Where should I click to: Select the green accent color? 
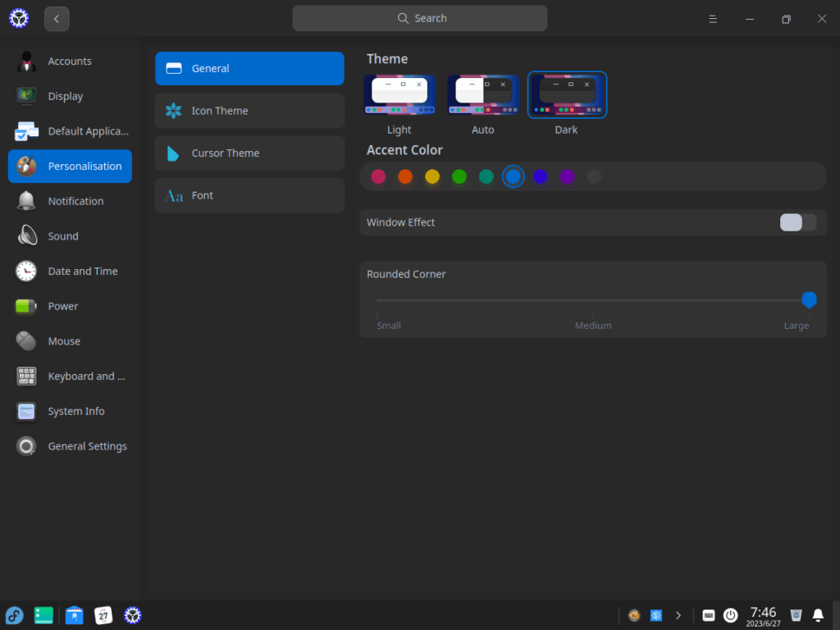tap(459, 176)
